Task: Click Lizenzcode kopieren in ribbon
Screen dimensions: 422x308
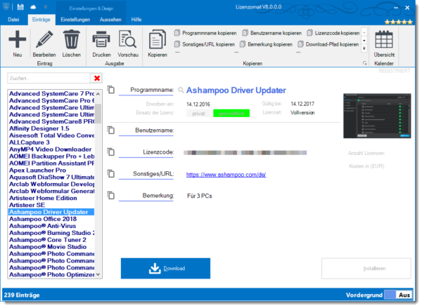Action: (333, 33)
